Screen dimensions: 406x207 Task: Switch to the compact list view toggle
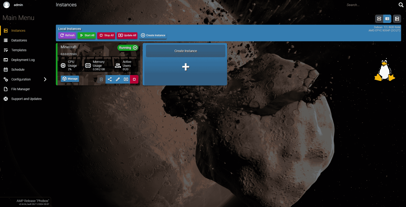(379, 19)
